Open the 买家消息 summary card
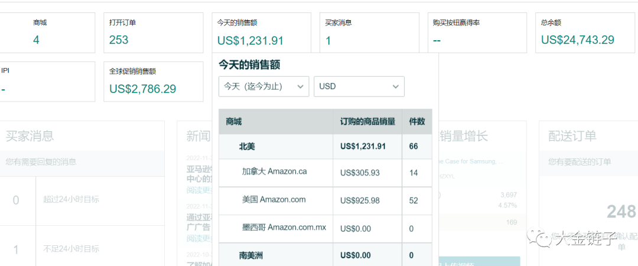This screenshot has width=638, height=266. click(370, 33)
